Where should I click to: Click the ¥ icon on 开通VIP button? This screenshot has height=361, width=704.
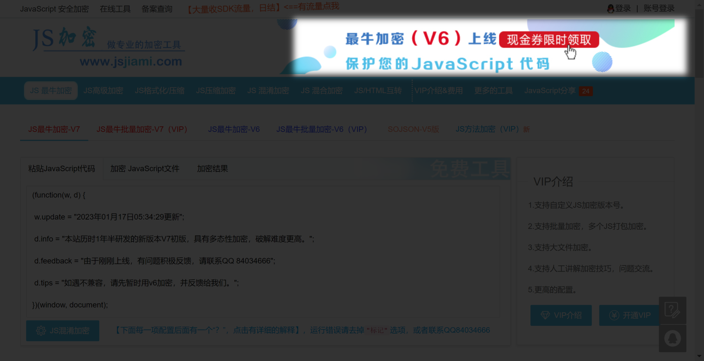(x=613, y=315)
